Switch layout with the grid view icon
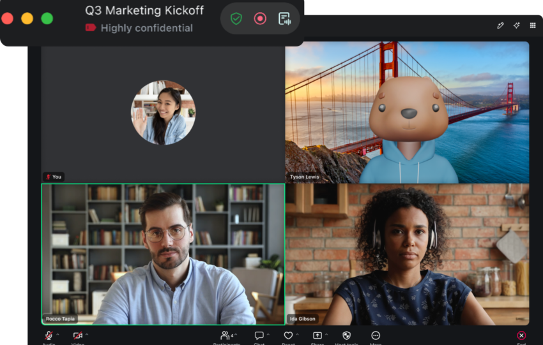543x345 pixels. 533,26
